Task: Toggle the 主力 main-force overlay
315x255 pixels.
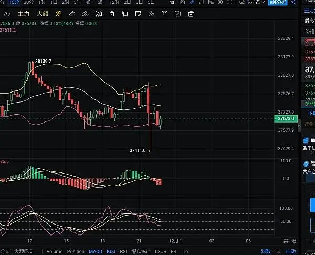Action: pos(24,14)
